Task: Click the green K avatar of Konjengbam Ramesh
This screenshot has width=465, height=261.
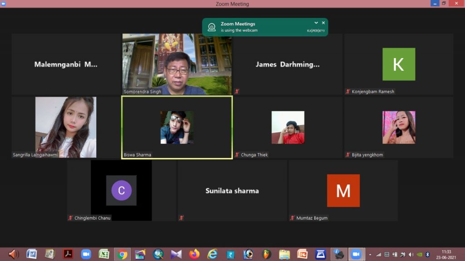Action: [x=398, y=64]
